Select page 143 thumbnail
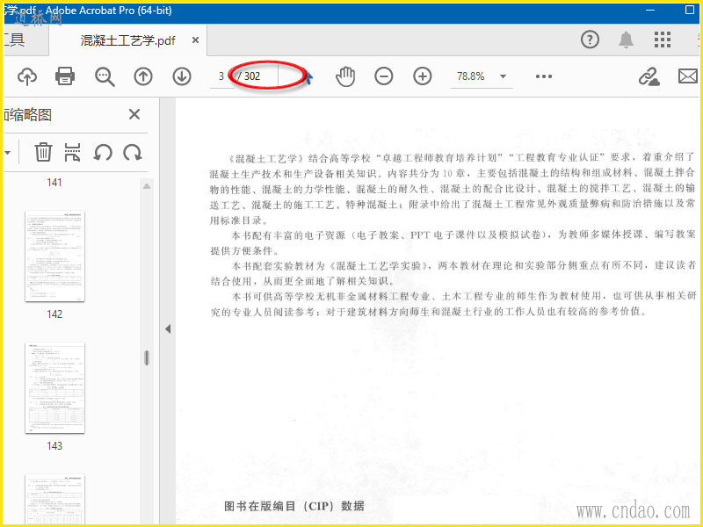This screenshot has width=703, height=527. [54, 388]
